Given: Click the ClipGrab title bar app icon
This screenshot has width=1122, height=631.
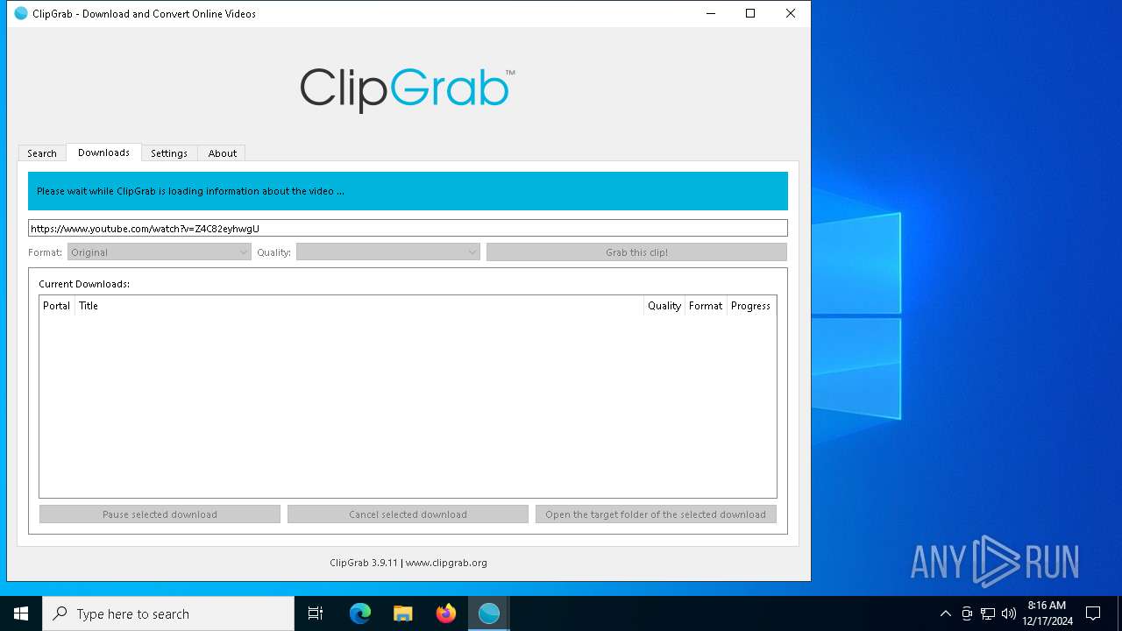Looking at the screenshot, I should coord(21,13).
